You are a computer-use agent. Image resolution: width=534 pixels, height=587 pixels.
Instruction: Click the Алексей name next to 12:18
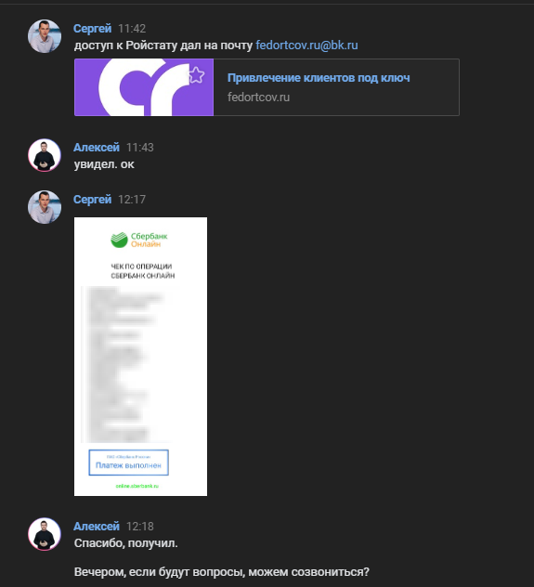97,527
